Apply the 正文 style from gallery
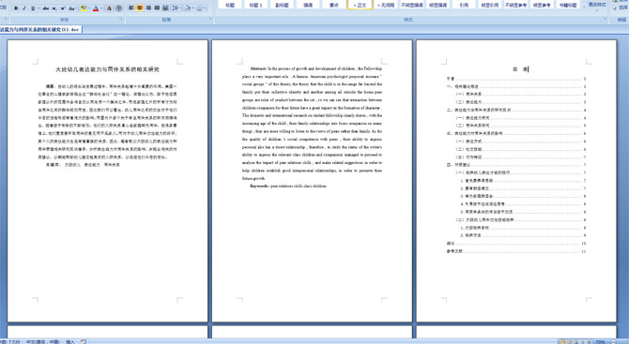 click(x=360, y=5)
